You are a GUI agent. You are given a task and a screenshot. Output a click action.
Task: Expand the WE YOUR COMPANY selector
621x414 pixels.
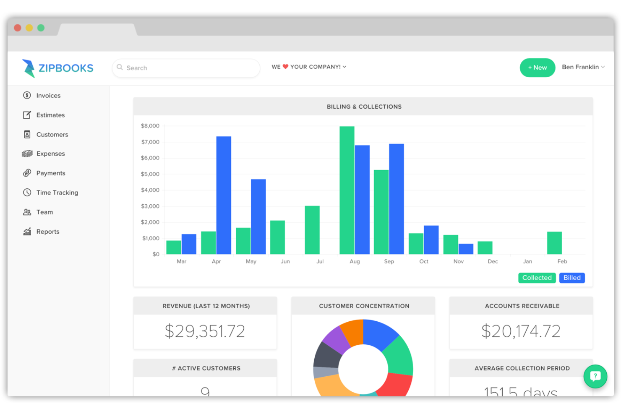(x=309, y=67)
